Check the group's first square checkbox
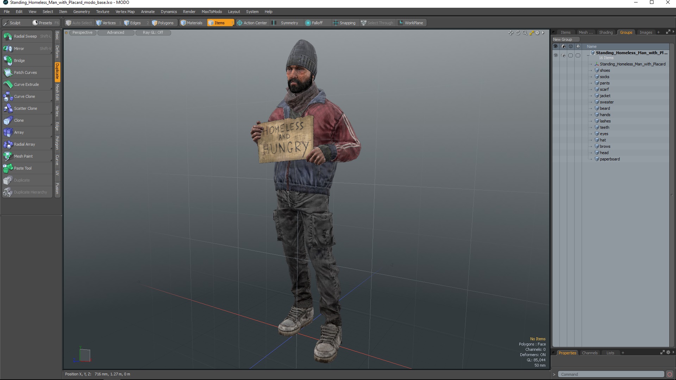This screenshot has height=380, width=676. pos(570,55)
